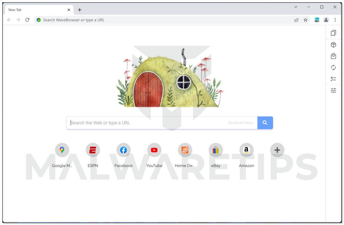This screenshot has width=344, height=225.
Task: Expand the tab search chevron
Action: point(295,7)
